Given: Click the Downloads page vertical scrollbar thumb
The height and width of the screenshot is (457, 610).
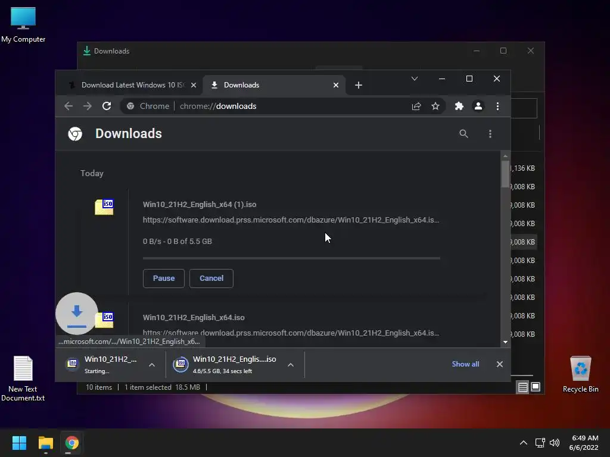Looking at the screenshot, I should coord(505,173).
